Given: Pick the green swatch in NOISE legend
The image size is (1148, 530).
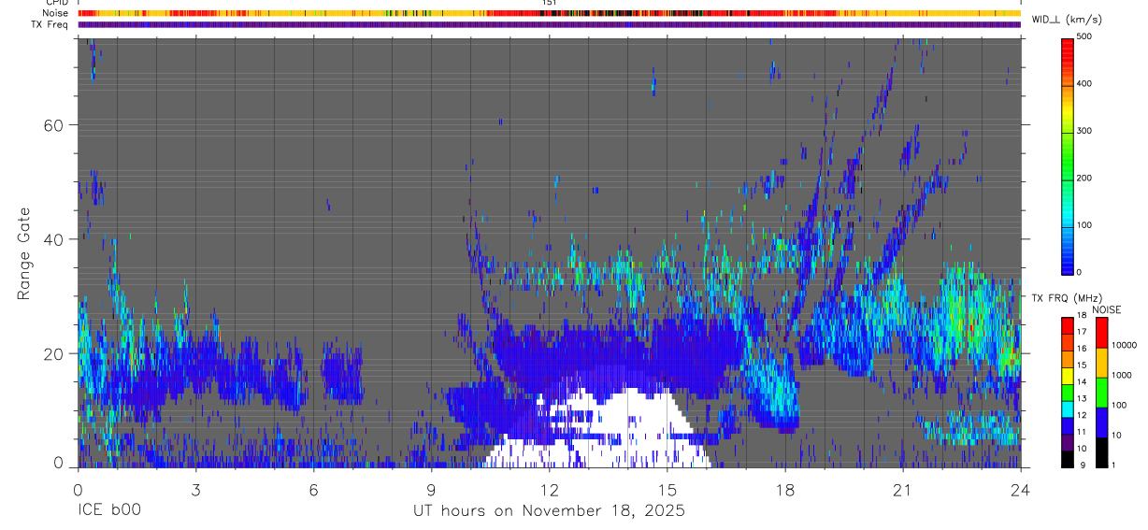Looking at the screenshot, I should (x=1102, y=393).
